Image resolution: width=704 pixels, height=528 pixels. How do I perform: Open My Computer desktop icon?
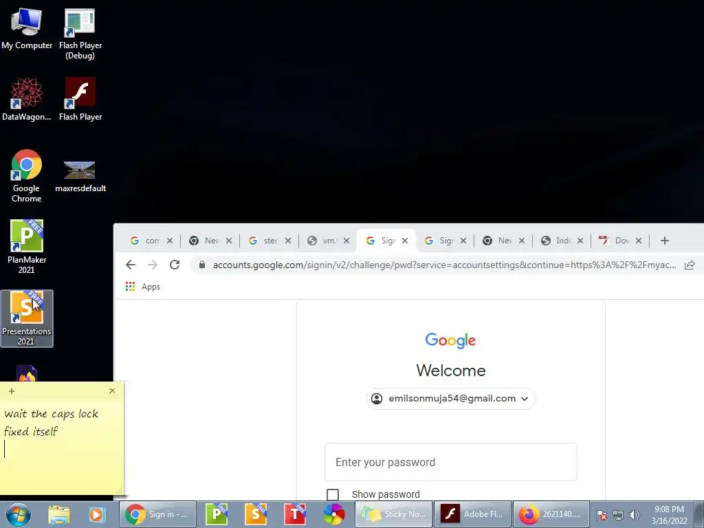pyautogui.click(x=27, y=27)
